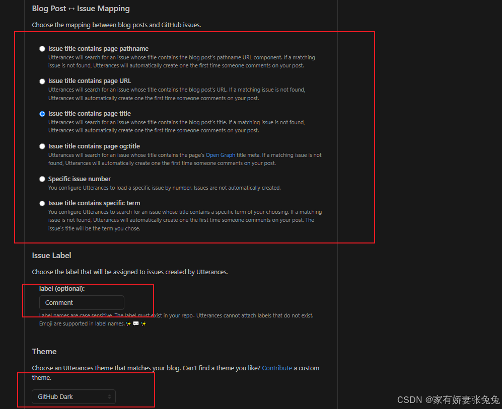Select 'Issue title contains specific term' radio
The image size is (502, 409).
point(42,203)
